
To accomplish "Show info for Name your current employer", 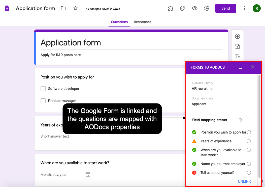I will 249,164.
